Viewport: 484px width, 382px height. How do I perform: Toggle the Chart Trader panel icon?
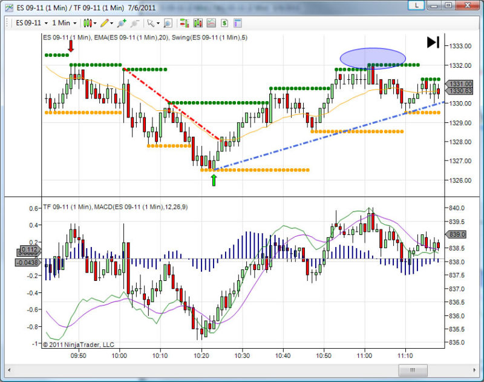237,23
